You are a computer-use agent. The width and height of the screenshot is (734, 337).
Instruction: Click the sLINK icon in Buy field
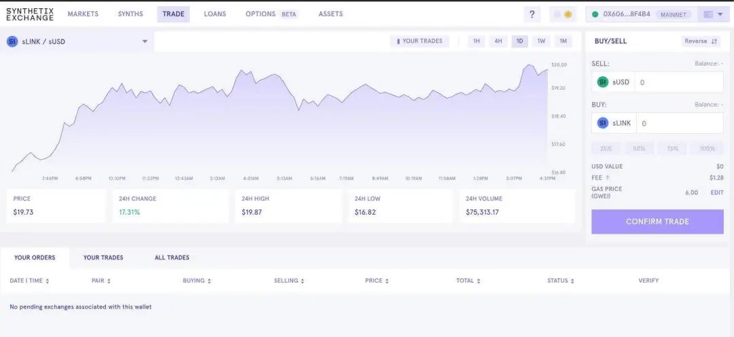pyautogui.click(x=603, y=123)
